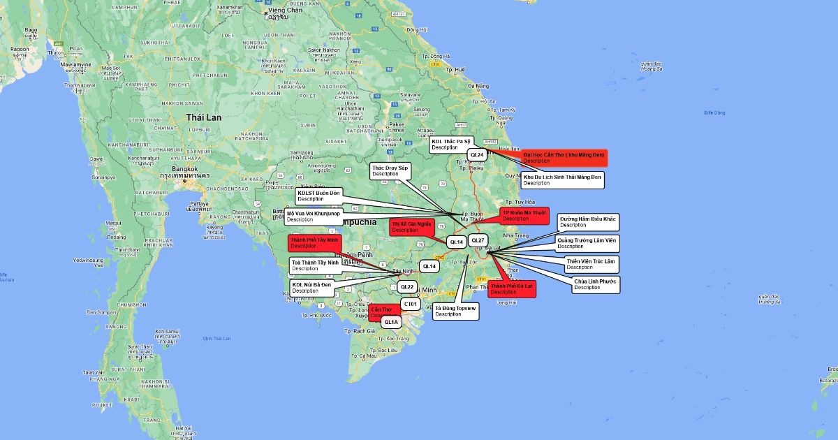Select the CT01 expressway badge
The width and height of the screenshot is (838, 440).
pos(411,305)
